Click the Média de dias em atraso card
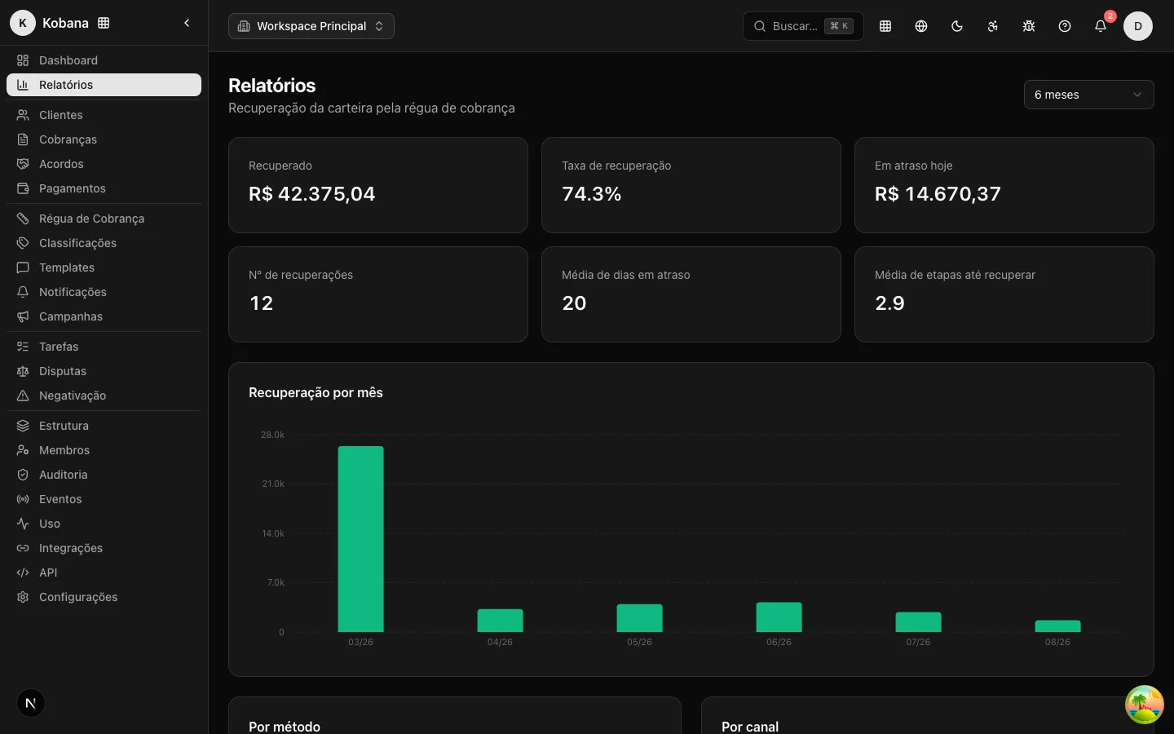1174x734 pixels. pyautogui.click(x=691, y=294)
